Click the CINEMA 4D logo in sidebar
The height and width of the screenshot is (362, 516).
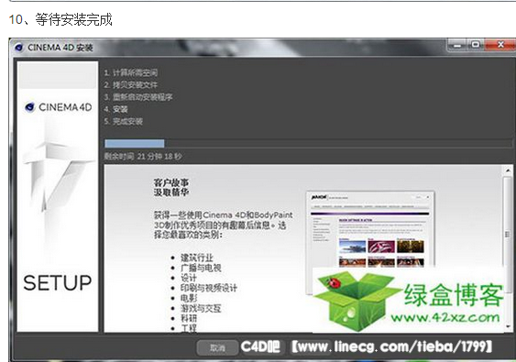(x=59, y=107)
